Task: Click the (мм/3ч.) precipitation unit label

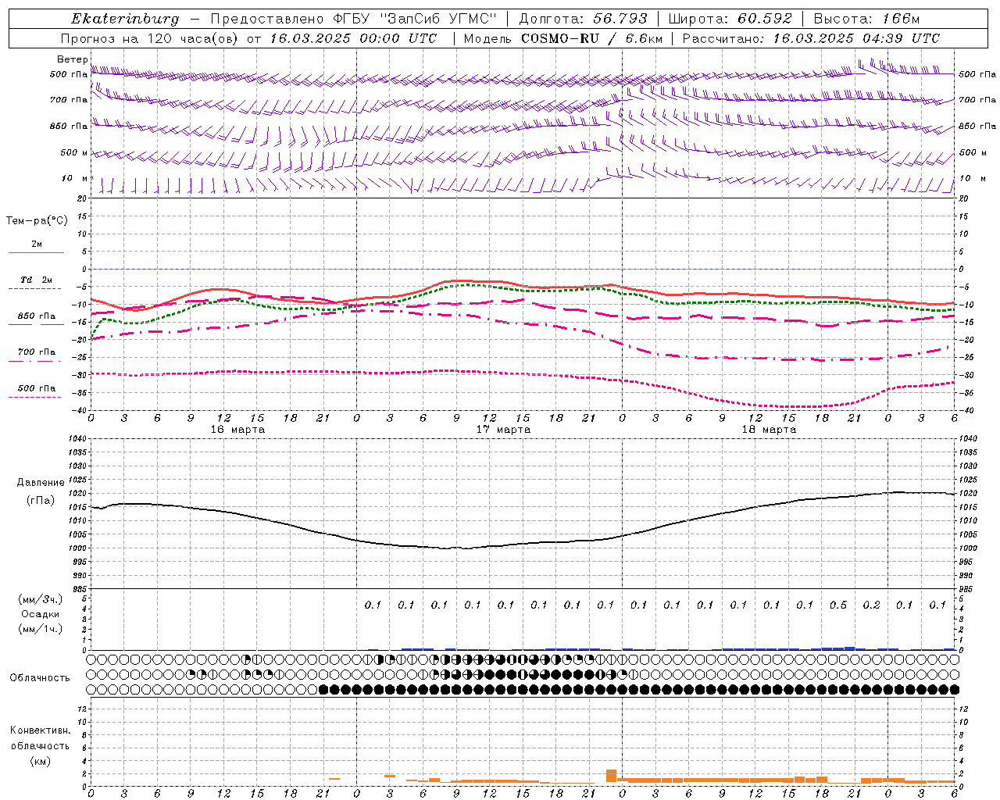Action: tap(41, 599)
